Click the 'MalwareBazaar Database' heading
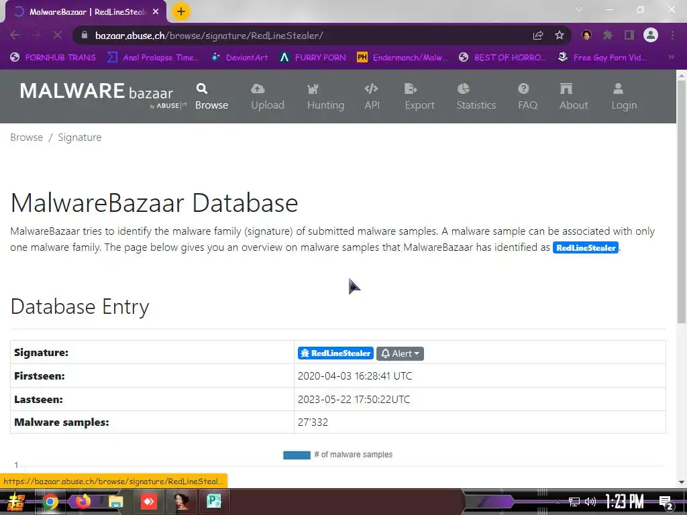The image size is (687, 515). [154, 203]
